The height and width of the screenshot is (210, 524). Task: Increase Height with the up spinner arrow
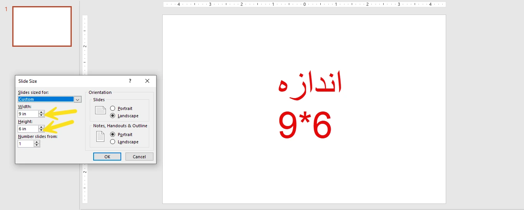tap(41, 127)
